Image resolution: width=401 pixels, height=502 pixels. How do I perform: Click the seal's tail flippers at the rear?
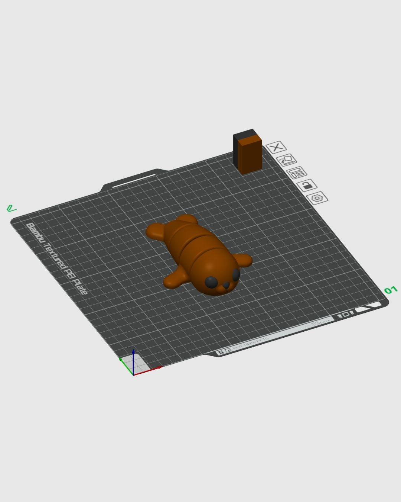click(x=156, y=230)
